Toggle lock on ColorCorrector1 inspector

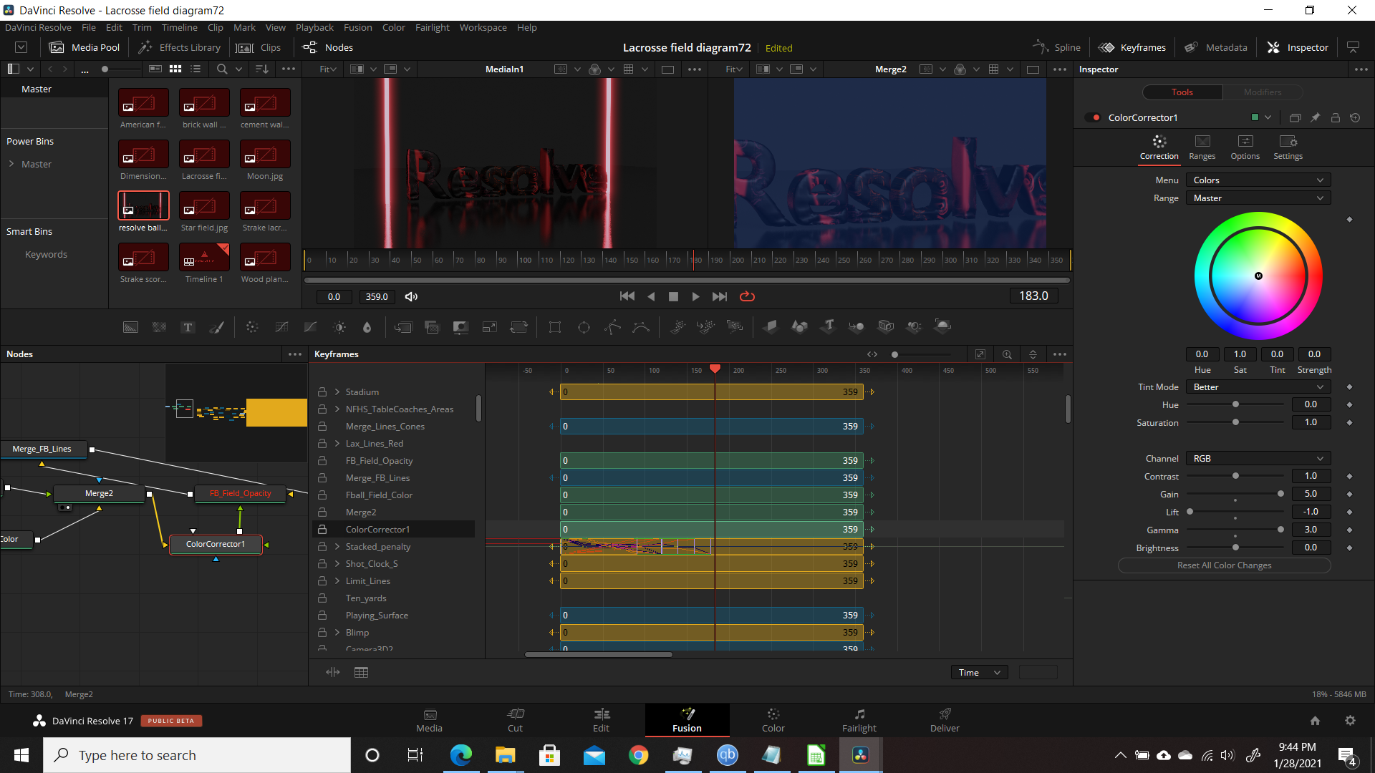pos(1335,117)
